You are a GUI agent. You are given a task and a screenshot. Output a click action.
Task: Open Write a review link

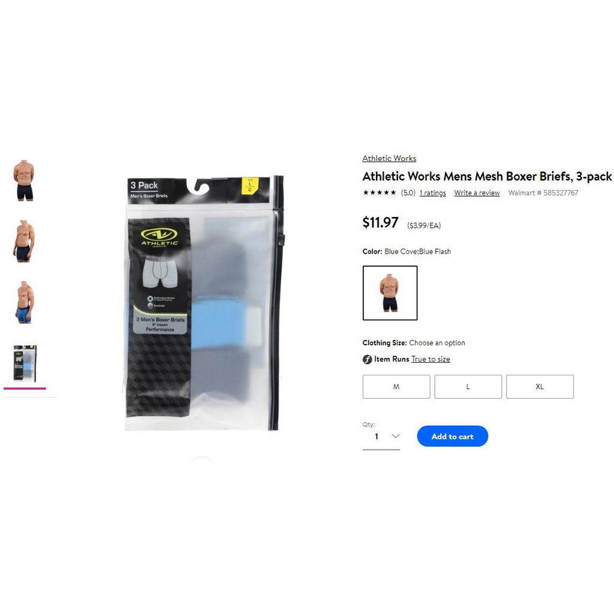click(x=477, y=192)
